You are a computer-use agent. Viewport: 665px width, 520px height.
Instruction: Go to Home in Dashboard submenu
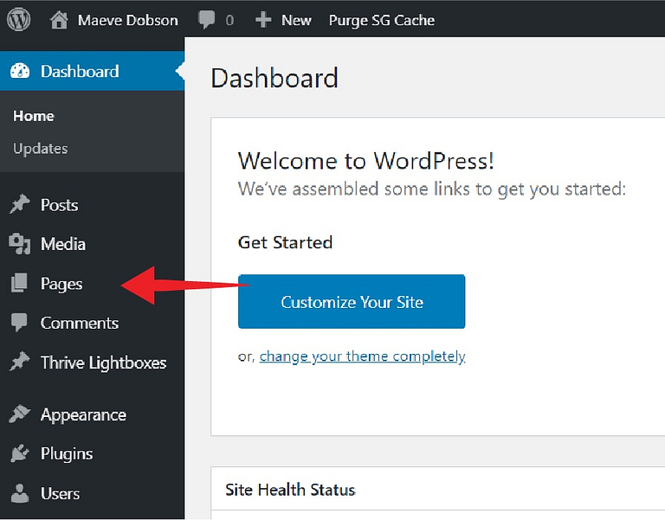coord(34,116)
